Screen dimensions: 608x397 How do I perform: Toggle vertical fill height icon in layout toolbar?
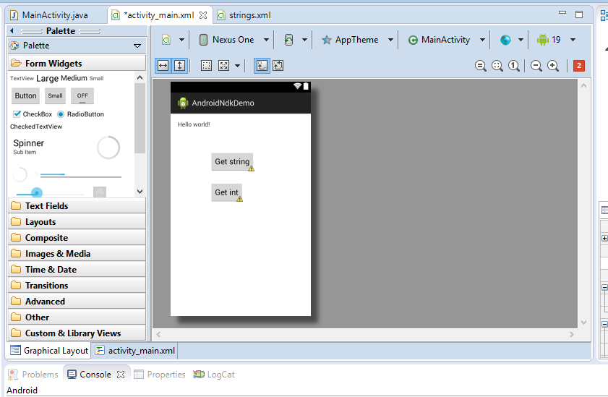click(x=179, y=66)
